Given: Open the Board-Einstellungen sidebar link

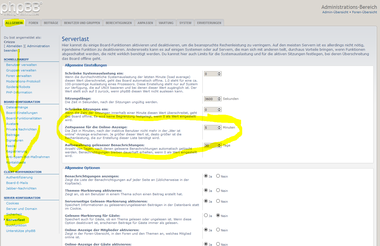Looking at the screenshot, I should click(22, 113).
